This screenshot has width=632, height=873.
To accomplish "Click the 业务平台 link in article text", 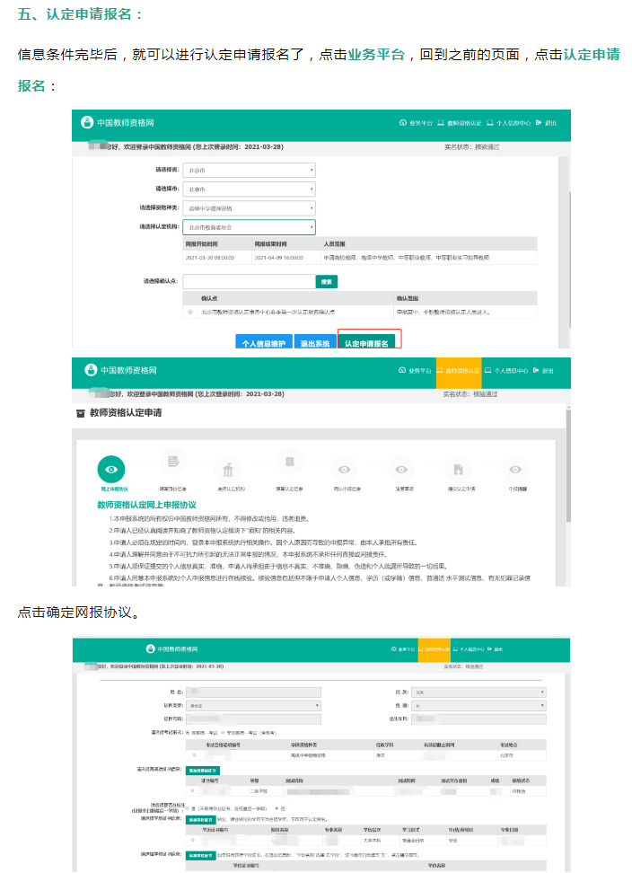I will click(x=376, y=55).
